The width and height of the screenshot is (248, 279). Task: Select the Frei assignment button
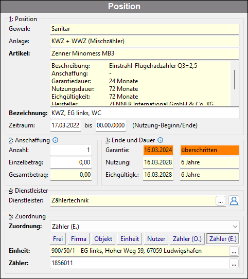[x=58, y=238]
